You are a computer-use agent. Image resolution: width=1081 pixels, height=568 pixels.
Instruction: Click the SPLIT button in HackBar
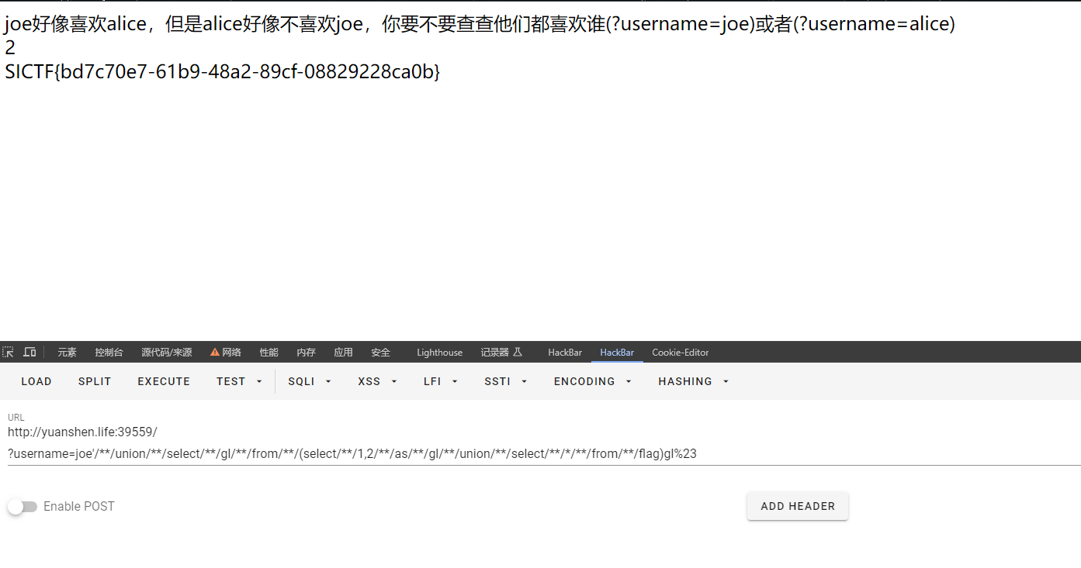tap(95, 381)
